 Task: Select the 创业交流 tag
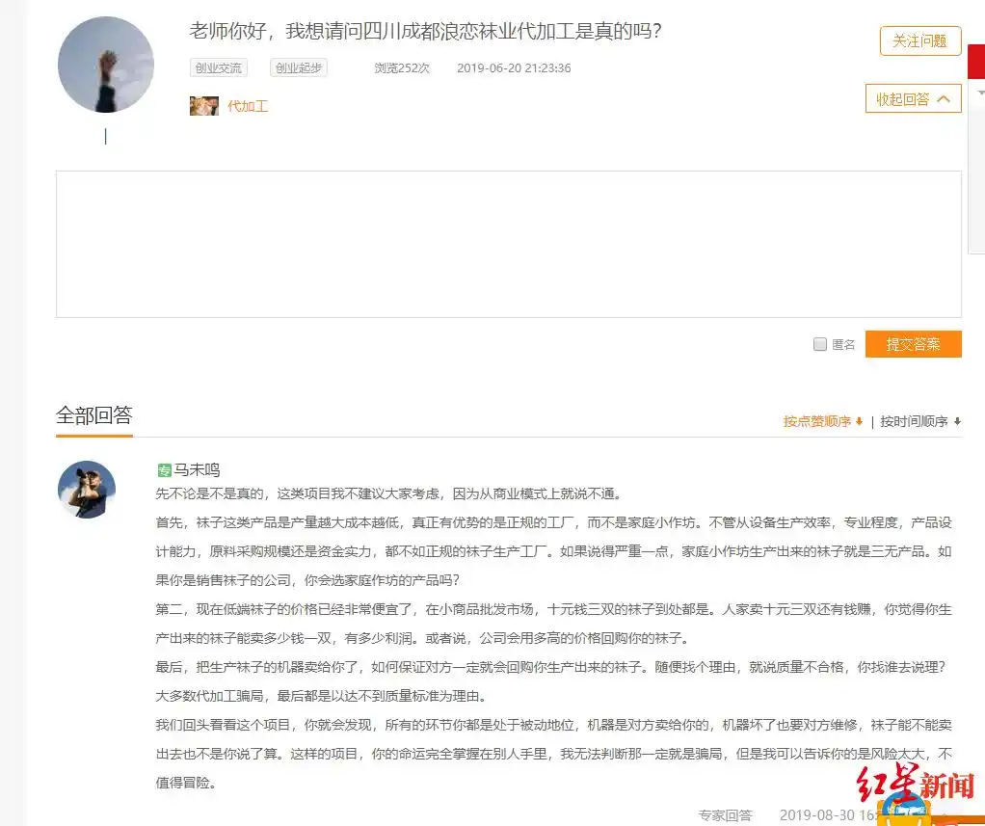click(218, 67)
